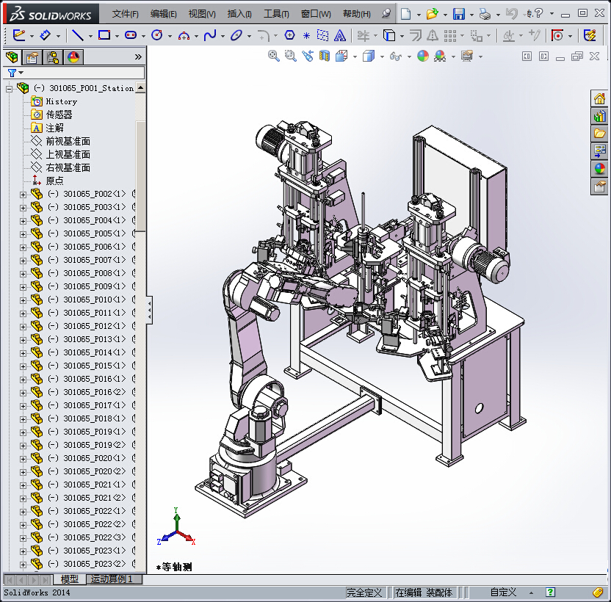Select 前视基准面 in the feature tree
The height and width of the screenshot is (602, 611).
[68, 141]
